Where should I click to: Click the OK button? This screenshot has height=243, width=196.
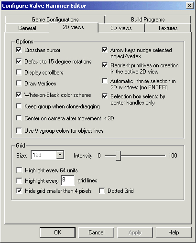(x=57, y=232)
